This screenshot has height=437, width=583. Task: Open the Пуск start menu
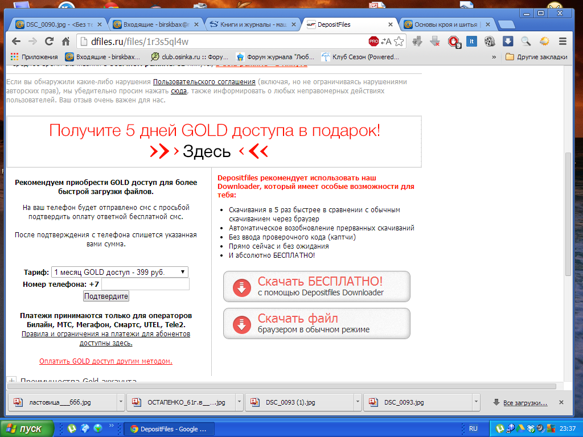pos(27,429)
